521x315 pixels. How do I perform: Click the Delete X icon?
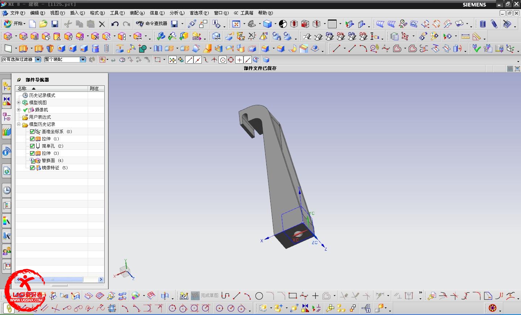coord(102,24)
